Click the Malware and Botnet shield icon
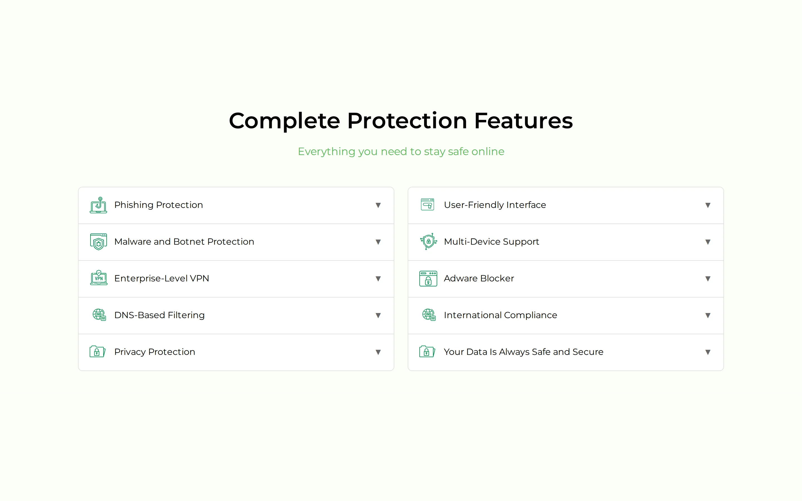 pyautogui.click(x=98, y=242)
